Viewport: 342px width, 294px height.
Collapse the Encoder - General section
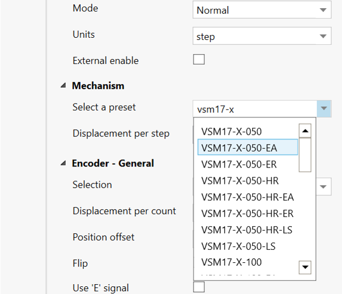pos(63,164)
